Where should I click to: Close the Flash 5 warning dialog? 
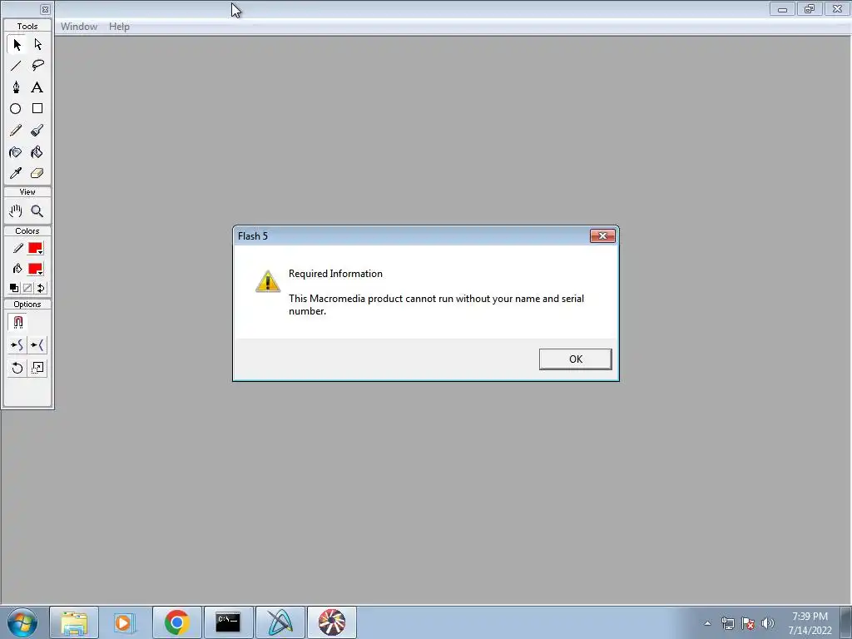pyautogui.click(x=602, y=235)
